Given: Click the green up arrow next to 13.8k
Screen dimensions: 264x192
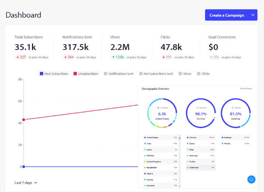Looking at the screenshot, I should [x=113, y=57].
